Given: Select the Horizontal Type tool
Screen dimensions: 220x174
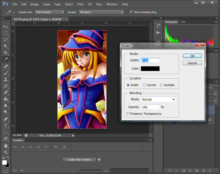Looking at the screenshot, I should [6, 126].
